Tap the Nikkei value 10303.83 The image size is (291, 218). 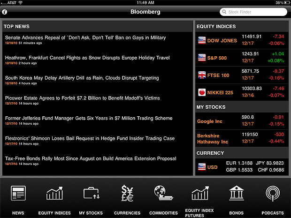[x=252, y=89]
